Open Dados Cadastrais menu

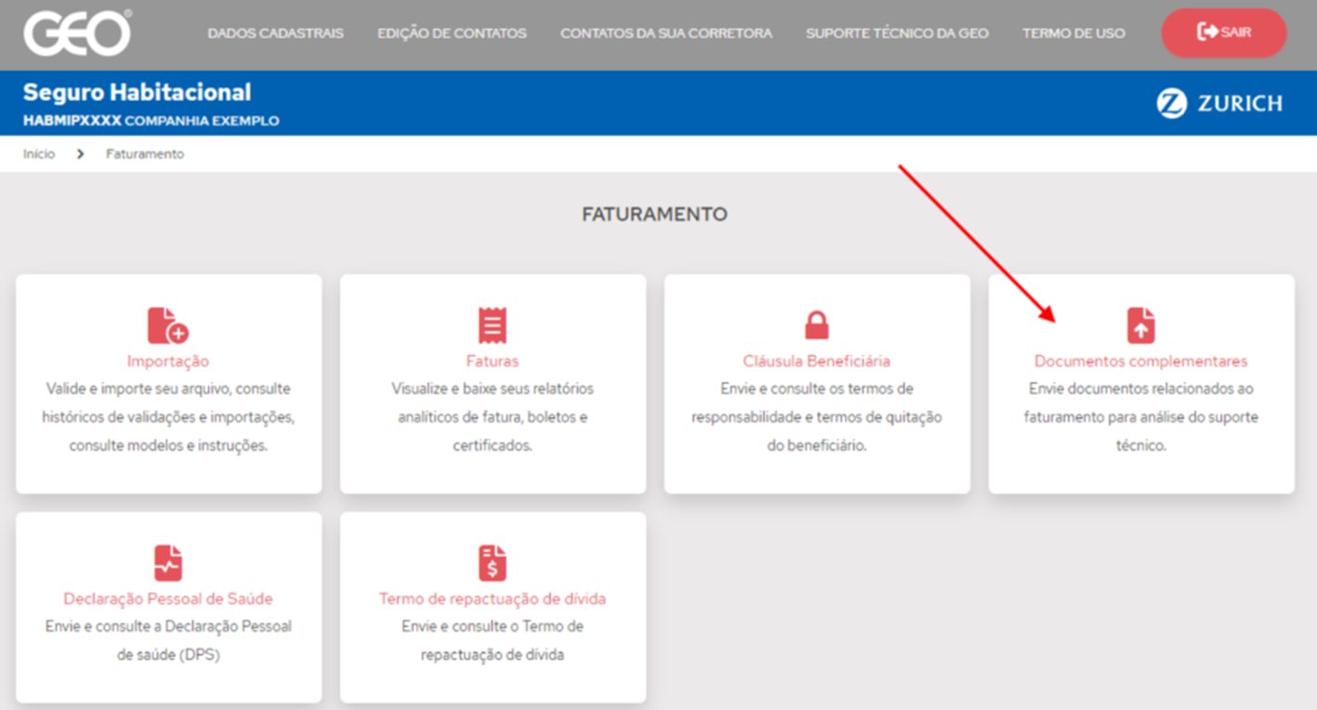click(275, 33)
